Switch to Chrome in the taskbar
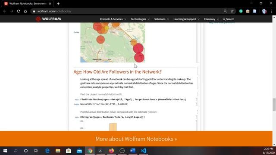This screenshot has width=276, height=155. (90, 151)
